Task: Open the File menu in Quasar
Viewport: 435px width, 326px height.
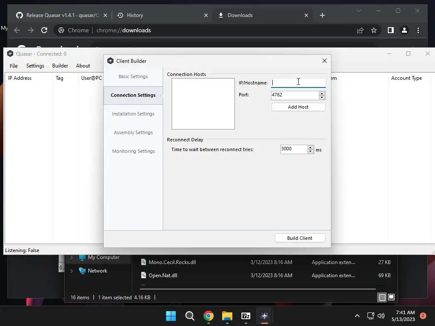Action: point(14,66)
